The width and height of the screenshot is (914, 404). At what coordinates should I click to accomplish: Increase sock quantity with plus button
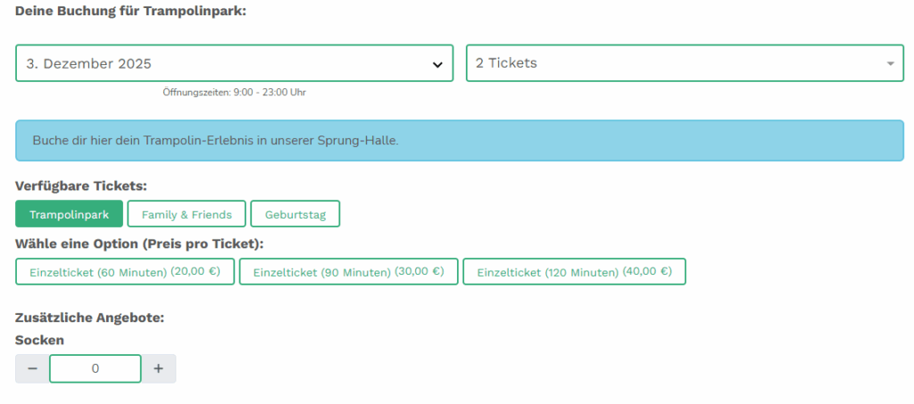tap(159, 368)
